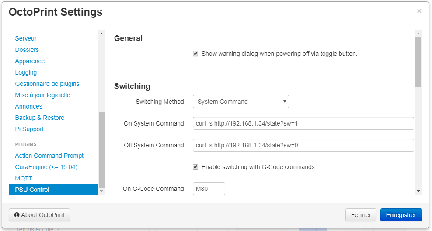Disable switching with G-Code commands
This screenshot has height=231, width=432.
(x=195, y=167)
